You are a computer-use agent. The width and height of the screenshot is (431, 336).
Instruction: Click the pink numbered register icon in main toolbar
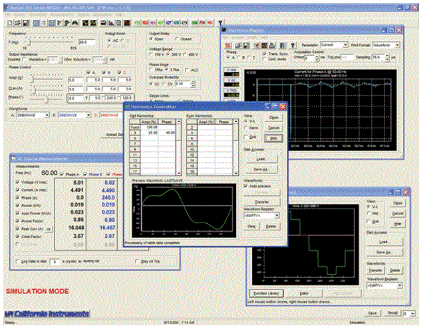click(x=153, y=23)
